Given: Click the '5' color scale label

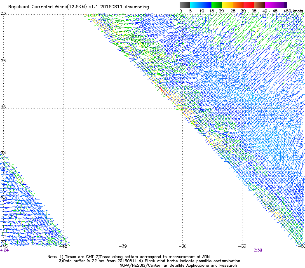Looking at the screenshot, I should click(x=190, y=11).
